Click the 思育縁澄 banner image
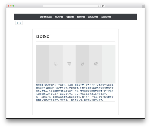Image resolution: width=151 pixels, height=128 pixels. point(76,64)
